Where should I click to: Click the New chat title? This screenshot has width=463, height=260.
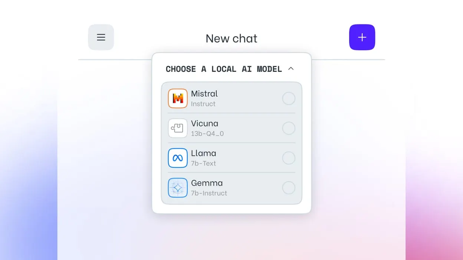tap(231, 39)
